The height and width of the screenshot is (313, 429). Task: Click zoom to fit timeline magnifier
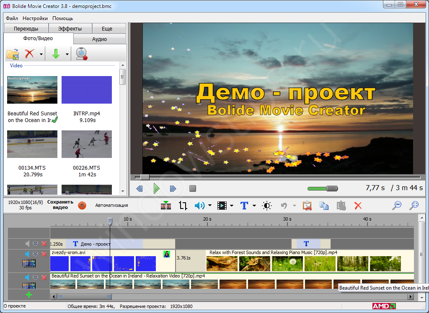pyautogui.click(x=414, y=206)
